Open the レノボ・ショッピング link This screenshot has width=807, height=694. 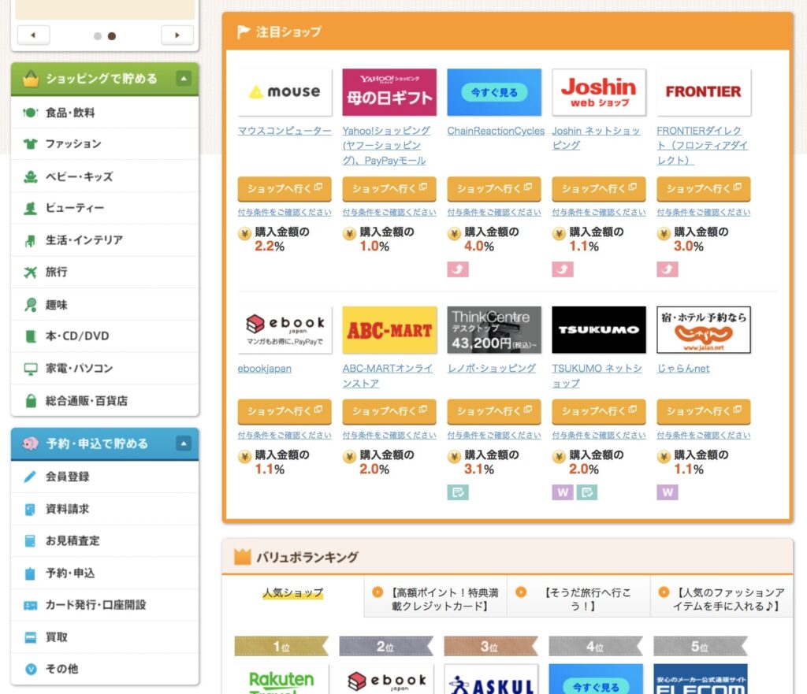(492, 369)
